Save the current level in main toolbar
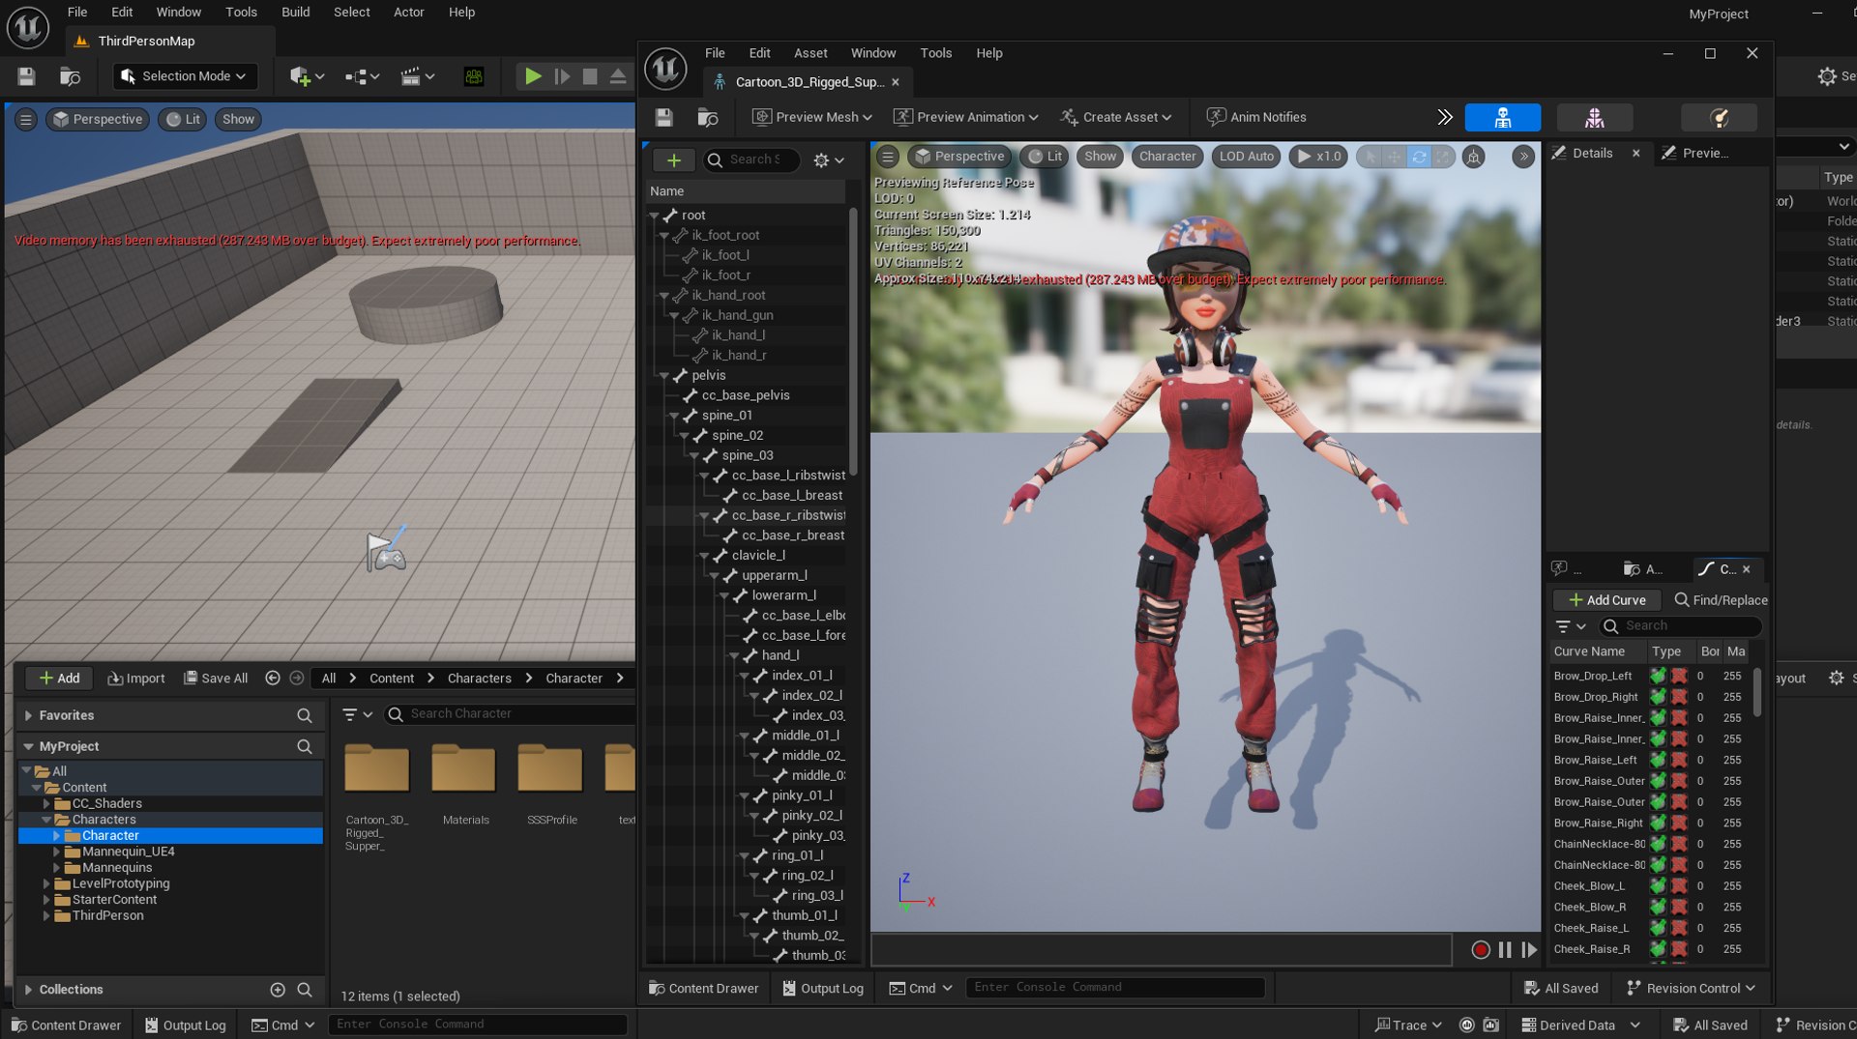The height and width of the screenshot is (1039, 1857). tap(26, 76)
